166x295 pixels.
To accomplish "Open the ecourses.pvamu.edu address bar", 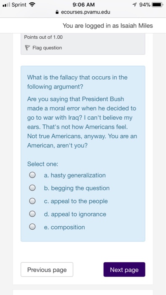I will coord(83,12).
